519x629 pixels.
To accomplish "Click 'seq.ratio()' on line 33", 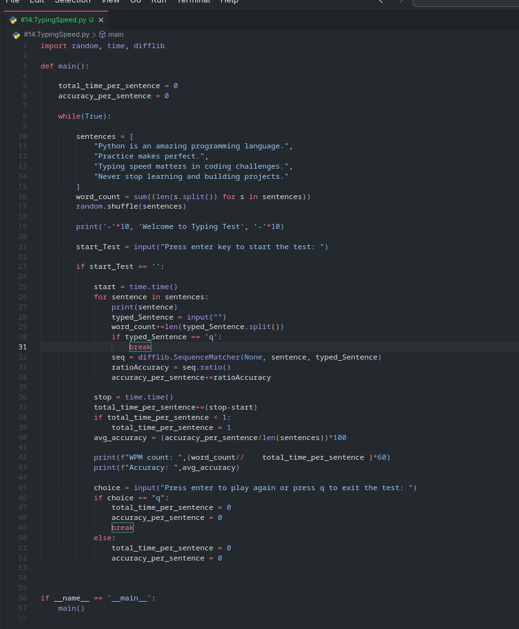I will pos(207,367).
